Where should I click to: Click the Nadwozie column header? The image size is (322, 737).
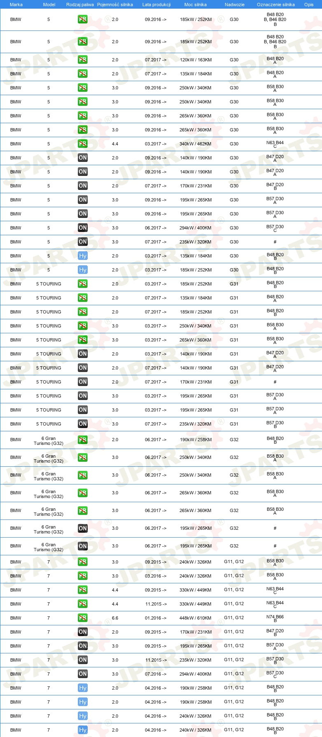(x=235, y=5)
